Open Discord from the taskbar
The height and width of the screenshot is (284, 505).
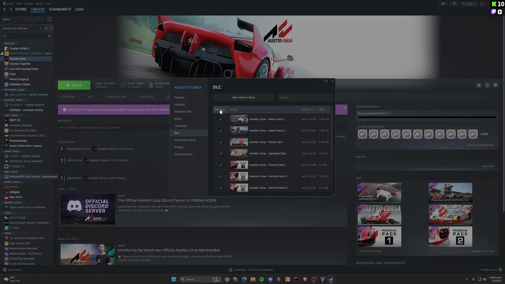(x=270, y=279)
